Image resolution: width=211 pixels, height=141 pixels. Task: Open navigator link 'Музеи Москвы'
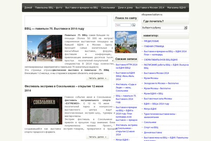pyautogui.click(x=151, y=78)
